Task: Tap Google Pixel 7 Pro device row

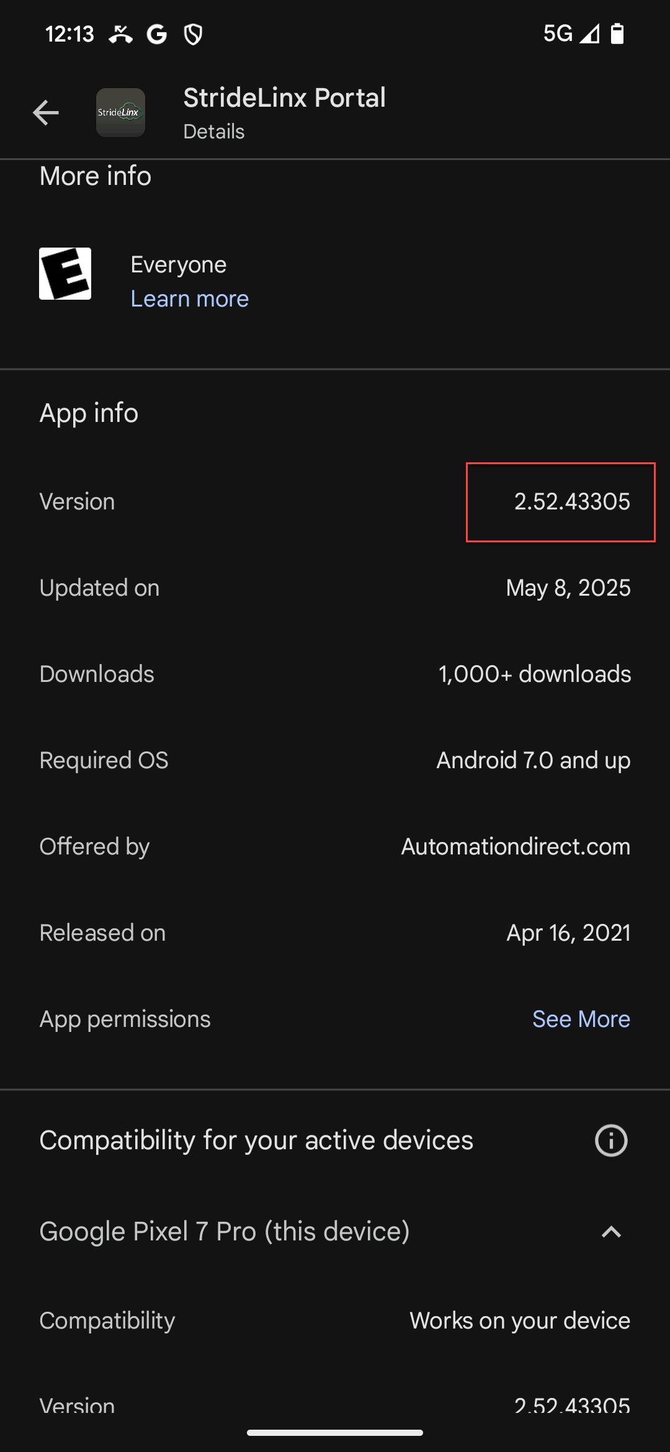Action: point(335,1232)
